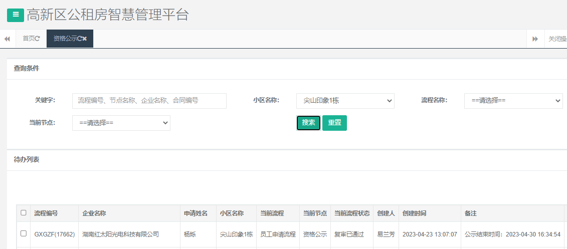Refresh icon on 首页 tab
Screen dimensions: 567x249
point(37,38)
